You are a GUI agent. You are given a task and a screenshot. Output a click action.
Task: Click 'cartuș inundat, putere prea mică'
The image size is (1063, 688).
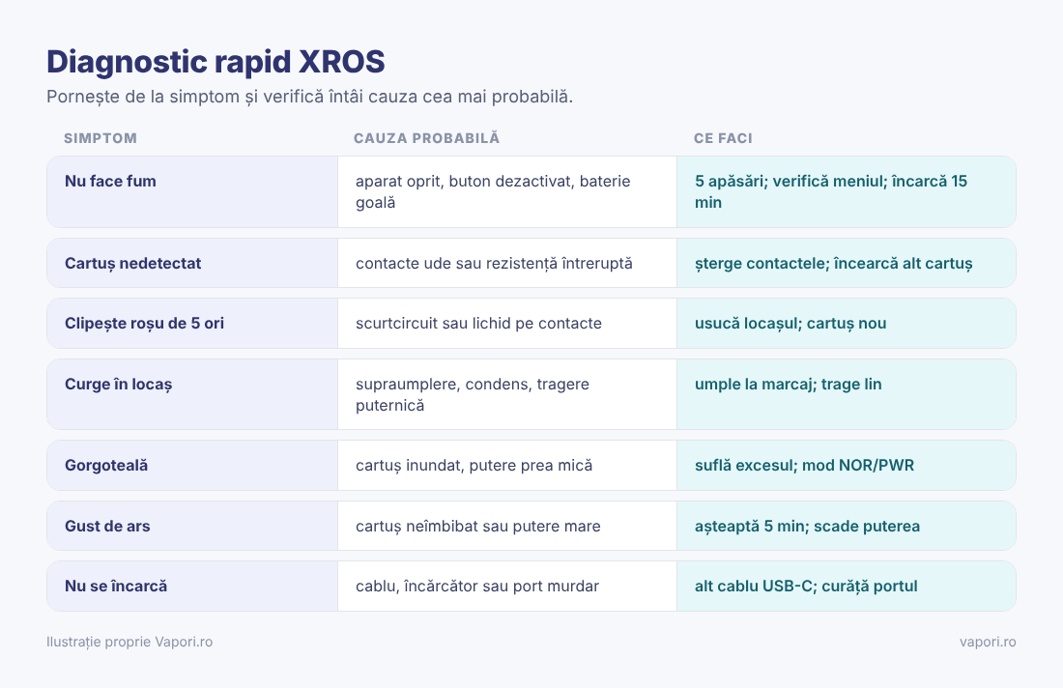click(x=474, y=465)
